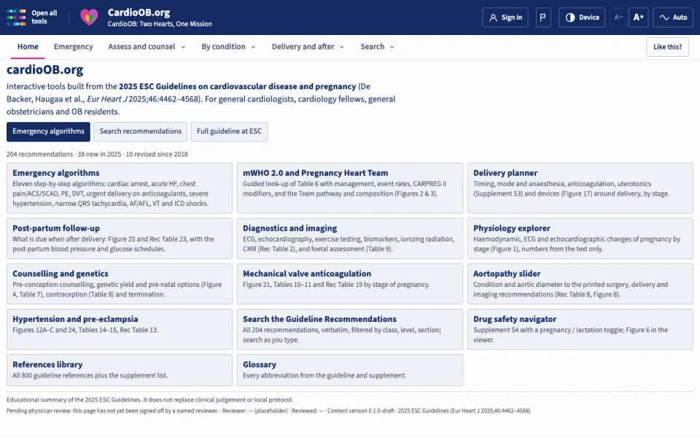The height and width of the screenshot is (438, 700).
Task: Click '204 recommendations' summary text
Action: point(39,154)
